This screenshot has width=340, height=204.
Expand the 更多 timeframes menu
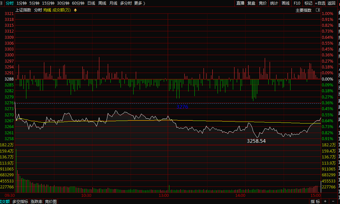[x=139, y=3]
